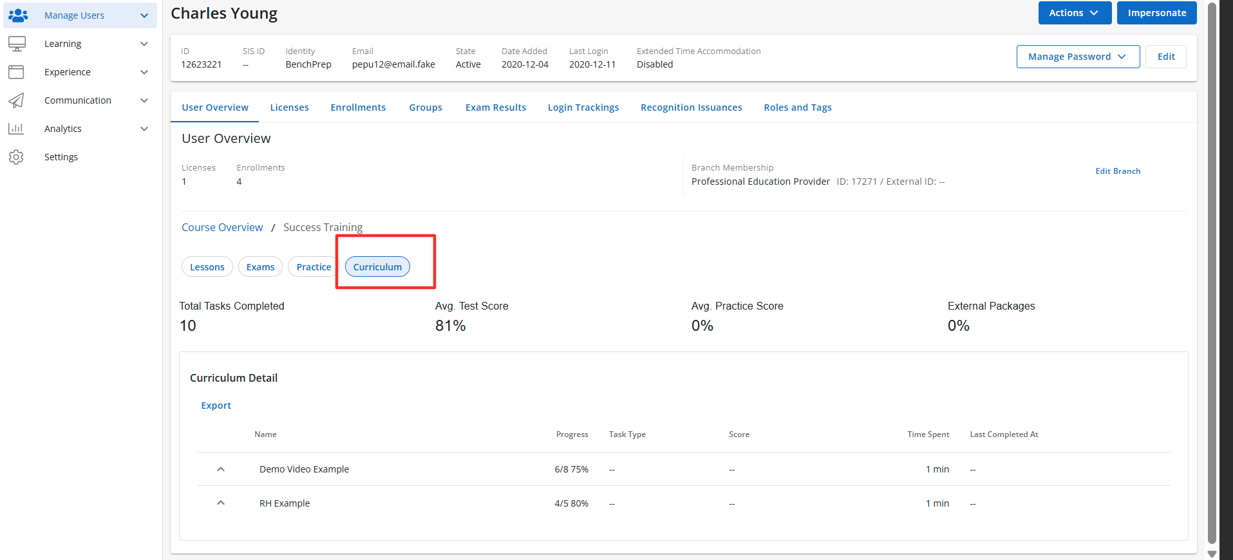Image resolution: width=1233 pixels, height=560 pixels.
Task: Expand the Analytics sidebar section chevron
Action: click(x=144, y=129)
